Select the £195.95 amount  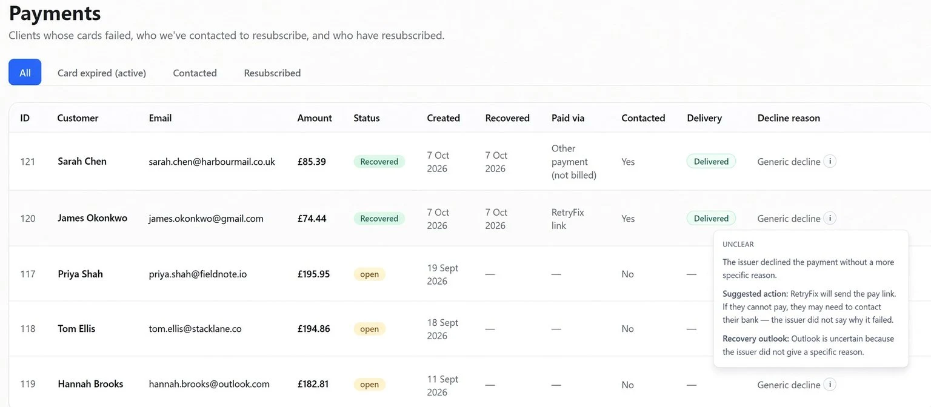(x=313, y=274)
